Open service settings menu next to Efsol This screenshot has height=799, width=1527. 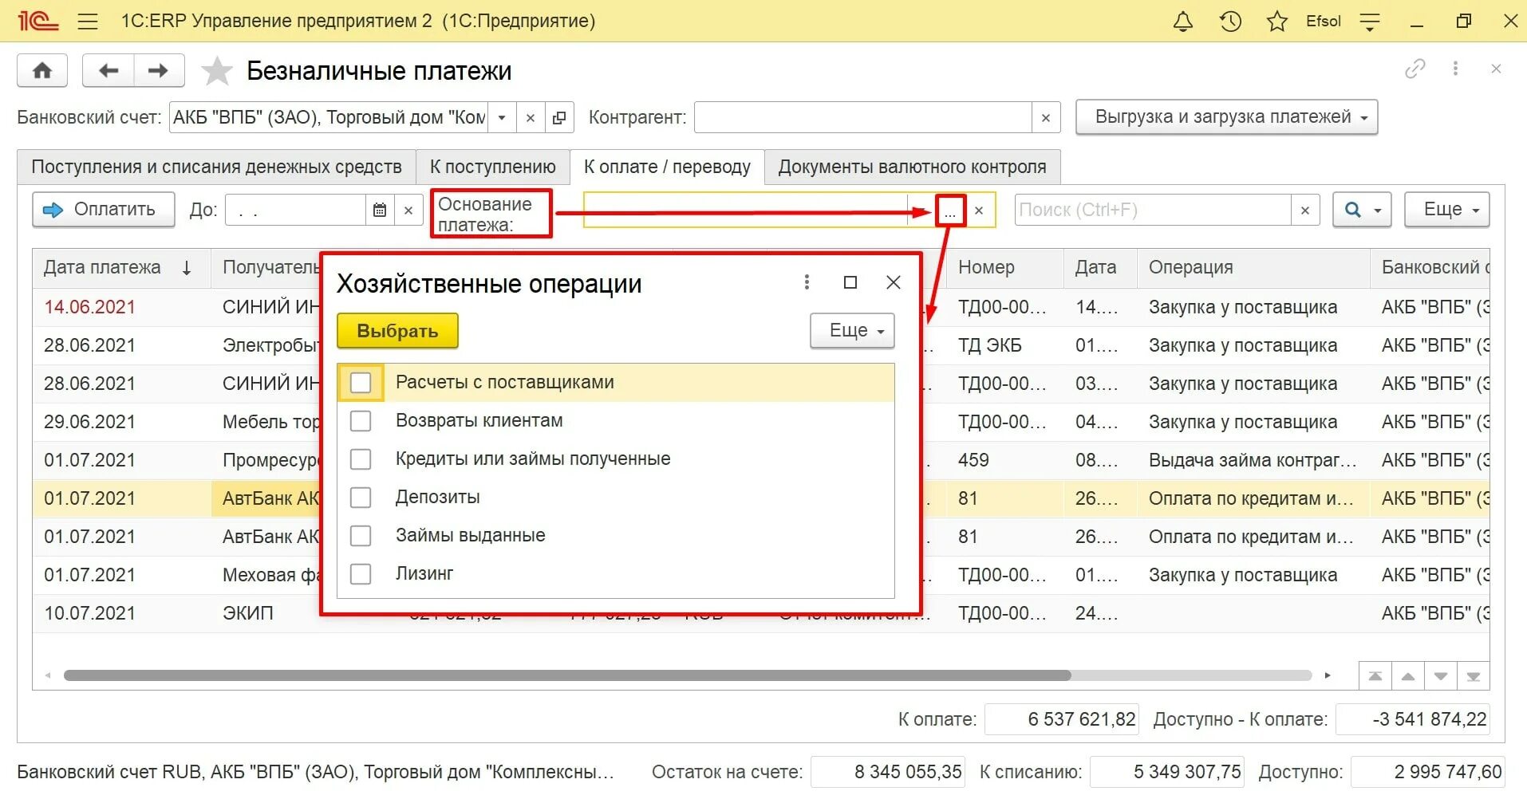(1370, 22)
